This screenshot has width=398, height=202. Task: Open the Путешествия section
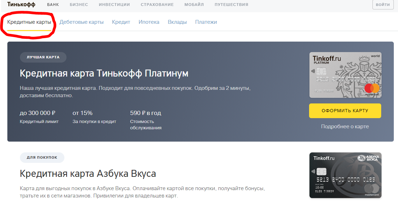click(231, 5)
